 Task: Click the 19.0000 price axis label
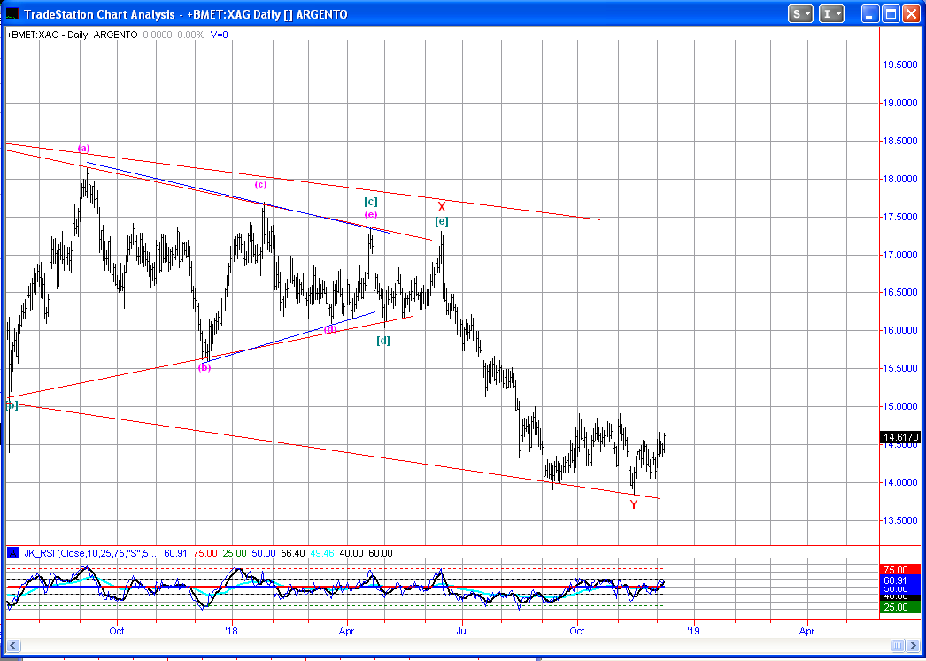900,103
